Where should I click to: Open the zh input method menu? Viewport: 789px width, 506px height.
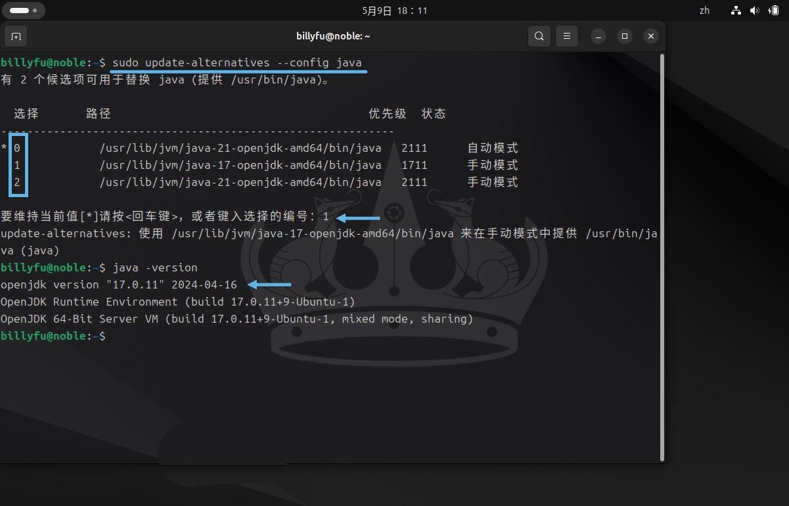coord(704,11)
